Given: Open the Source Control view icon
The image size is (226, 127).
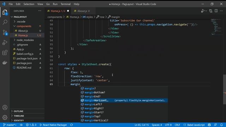Looking at the screenshot, I should tap(5, 32).
